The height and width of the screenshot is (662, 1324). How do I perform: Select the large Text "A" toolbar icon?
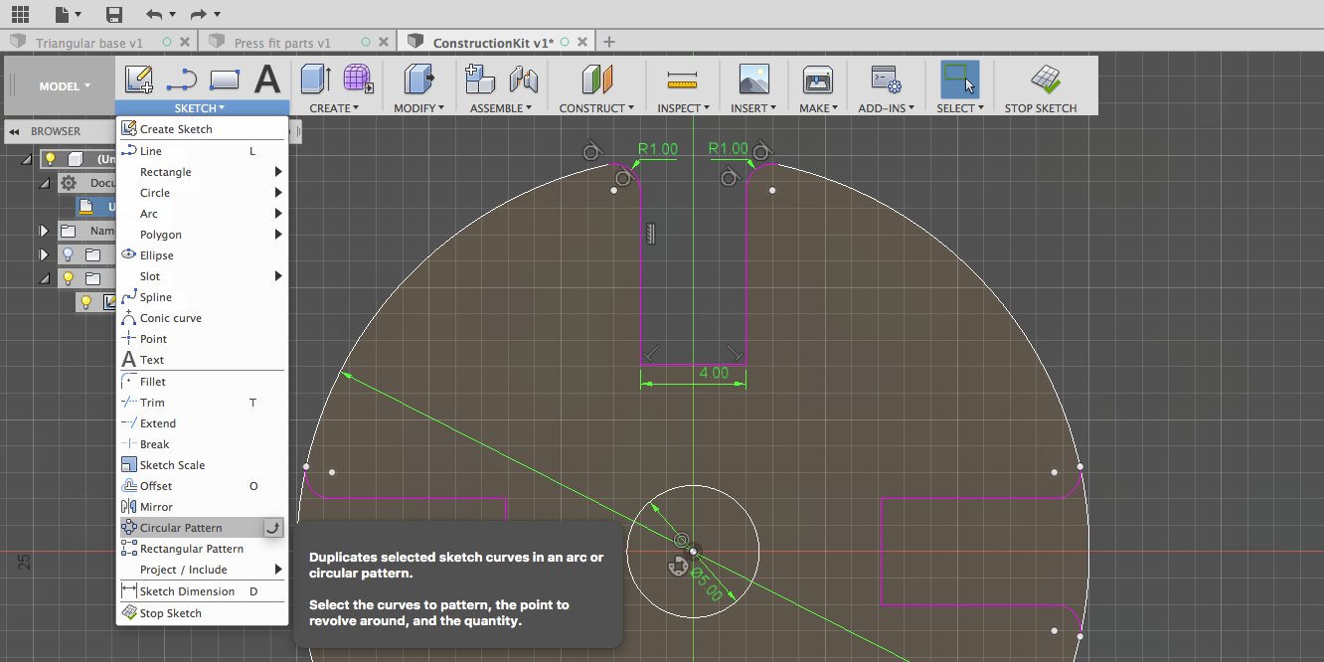point(267,80)
